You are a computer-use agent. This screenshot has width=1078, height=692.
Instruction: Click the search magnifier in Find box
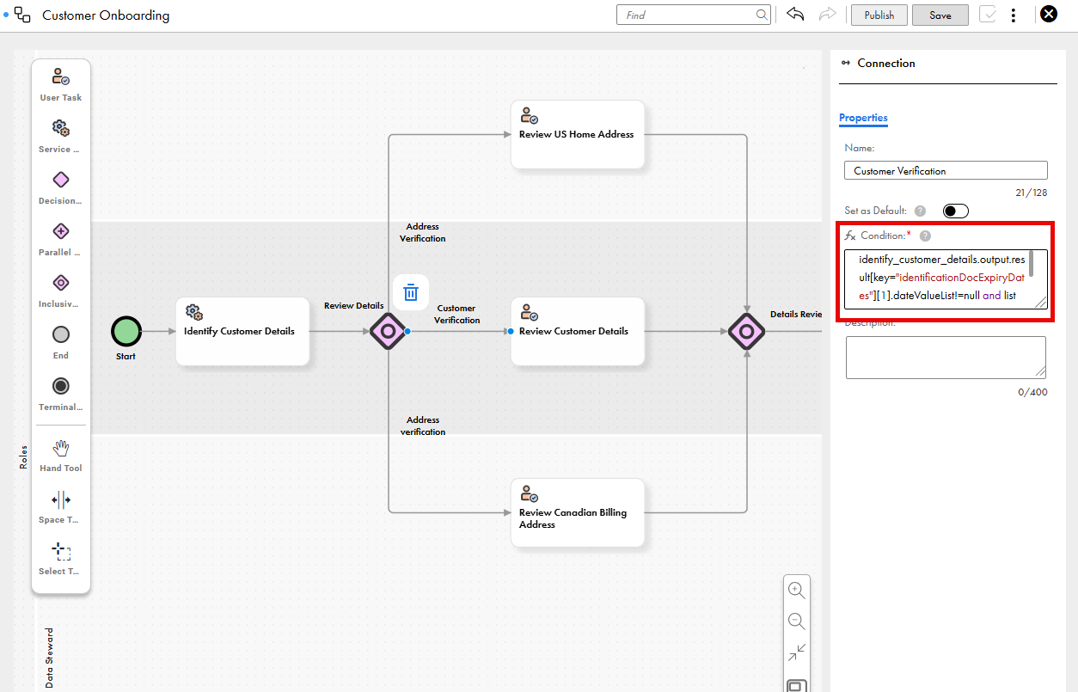[x=762, y=15]
